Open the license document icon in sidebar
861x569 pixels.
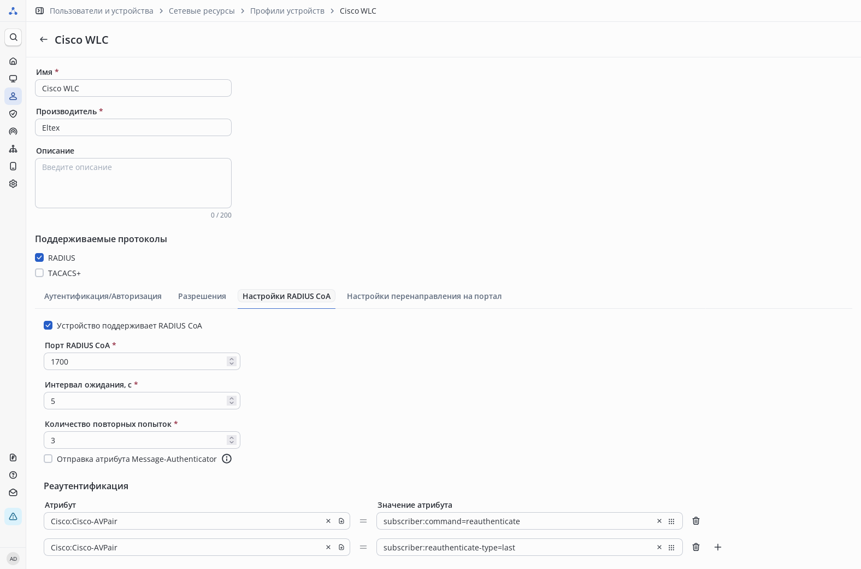pos(13,457)
